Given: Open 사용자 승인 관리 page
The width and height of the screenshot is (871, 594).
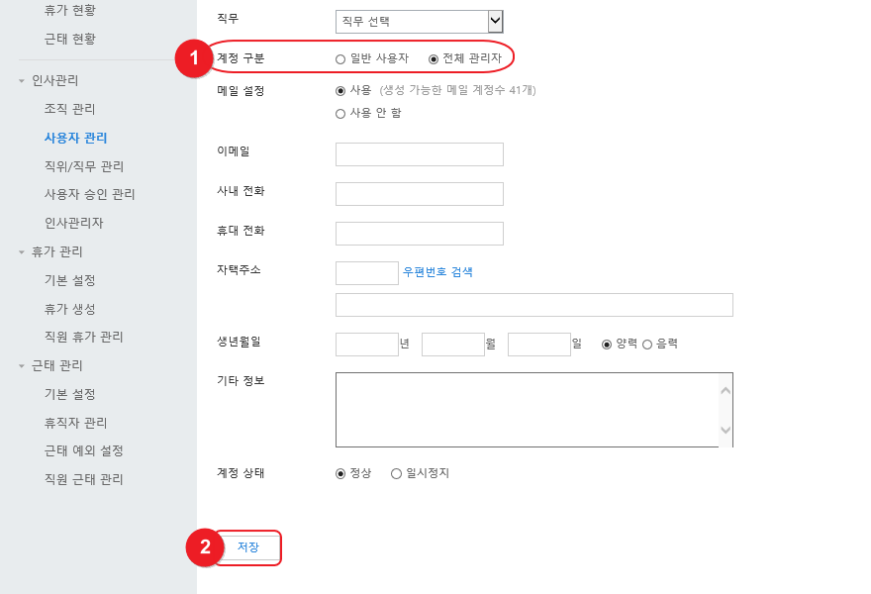Looking at the screenshot, I should [x=90, y=195].
